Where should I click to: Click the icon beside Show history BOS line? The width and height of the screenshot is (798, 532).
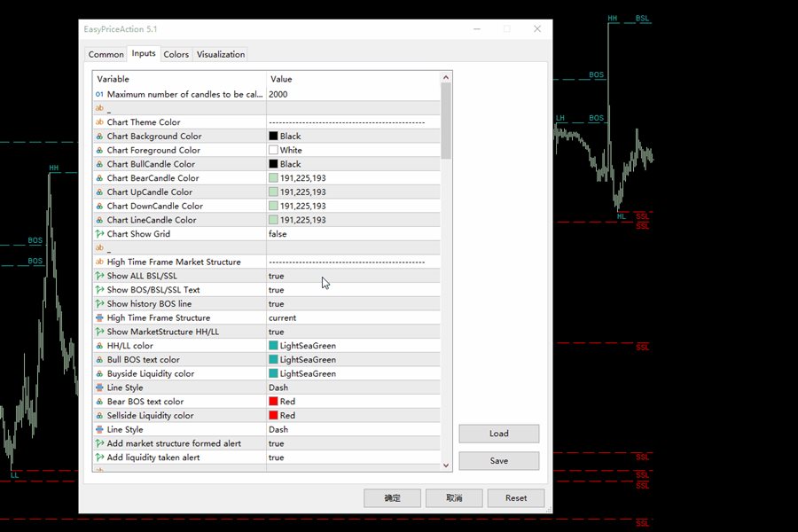[99, 304]
